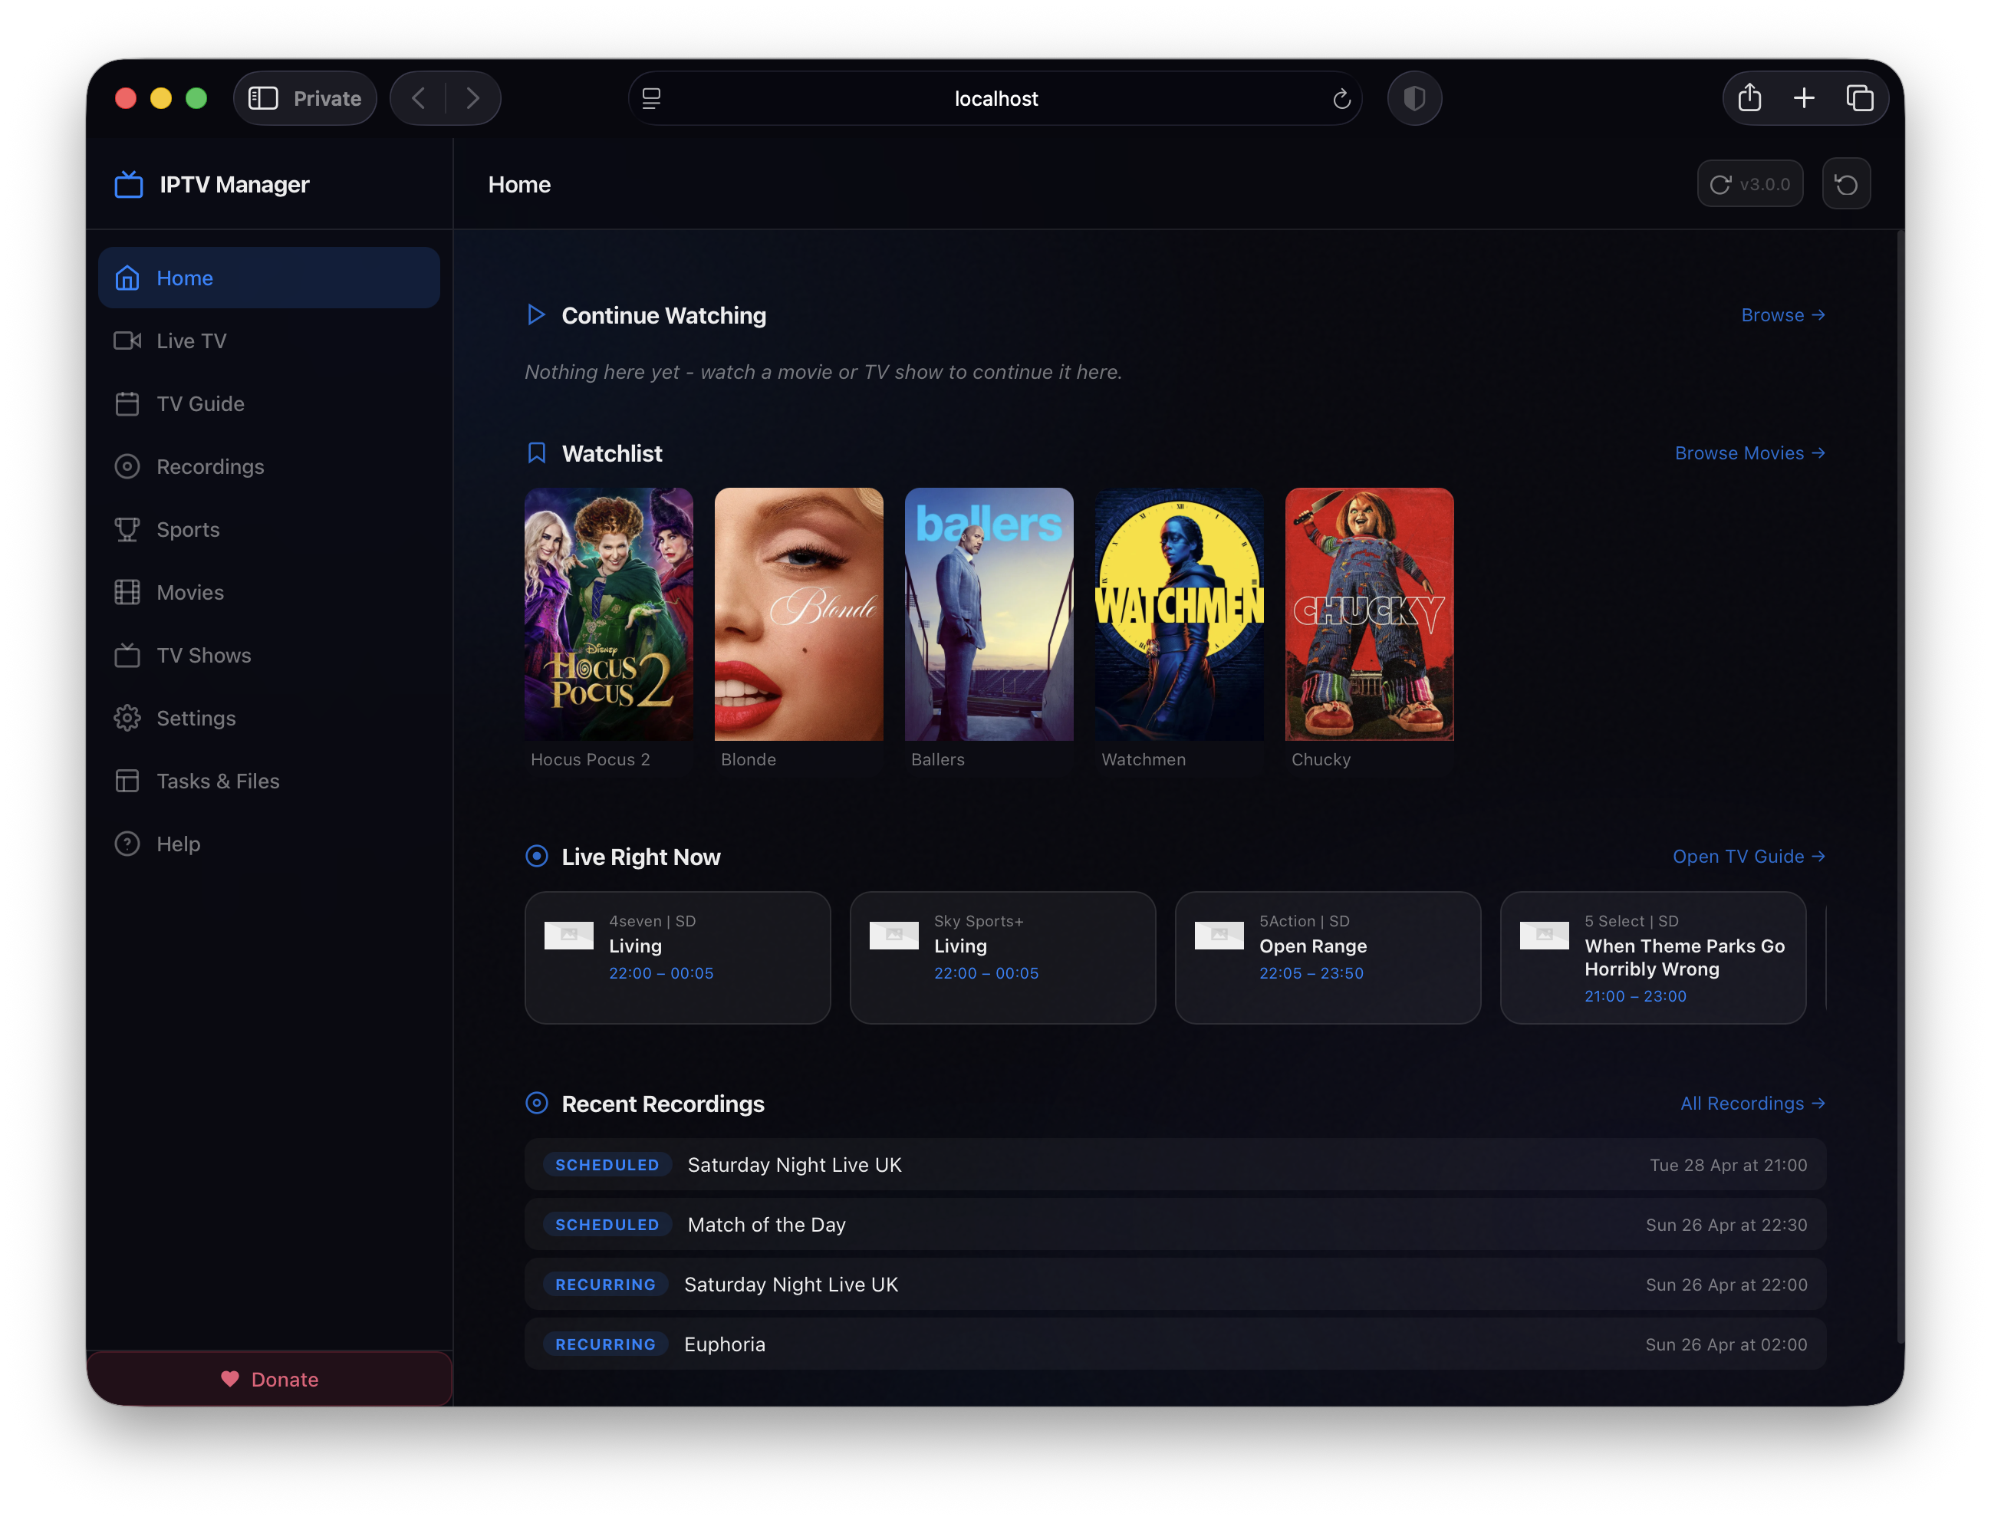Click the v3.0.0 update check button
This screenshot has height=1520, width=1991.
(x=1749, y=185)
